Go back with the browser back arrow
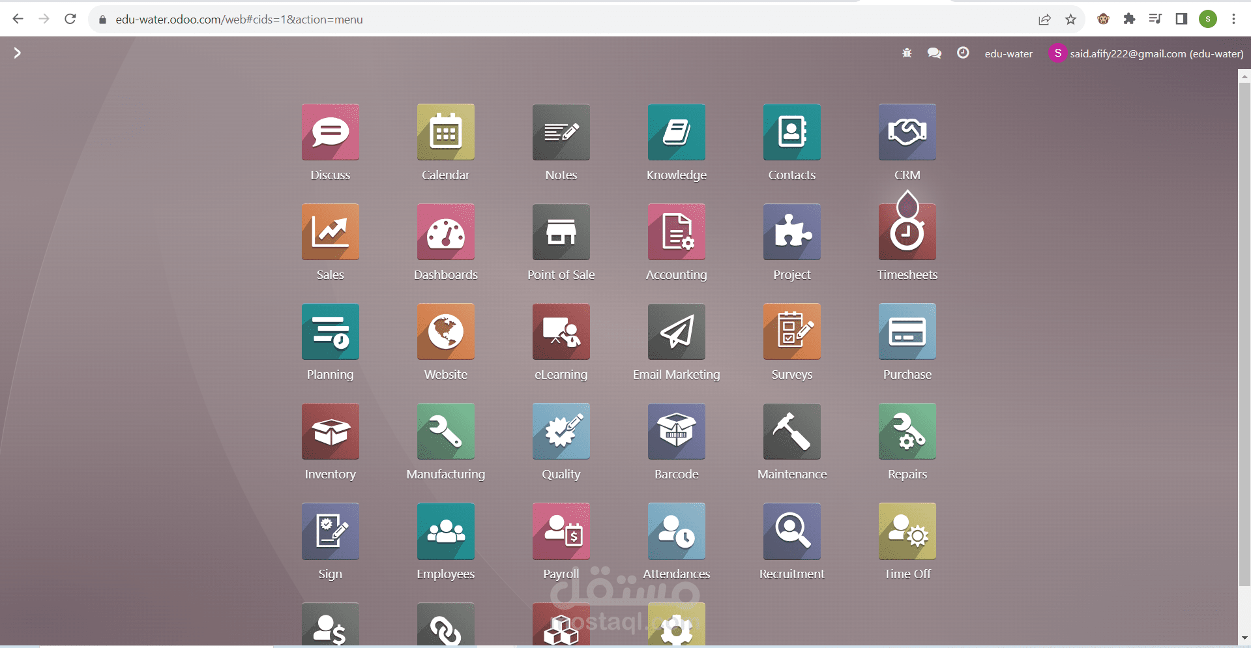The image size is (1251, 648). point(18,19)
